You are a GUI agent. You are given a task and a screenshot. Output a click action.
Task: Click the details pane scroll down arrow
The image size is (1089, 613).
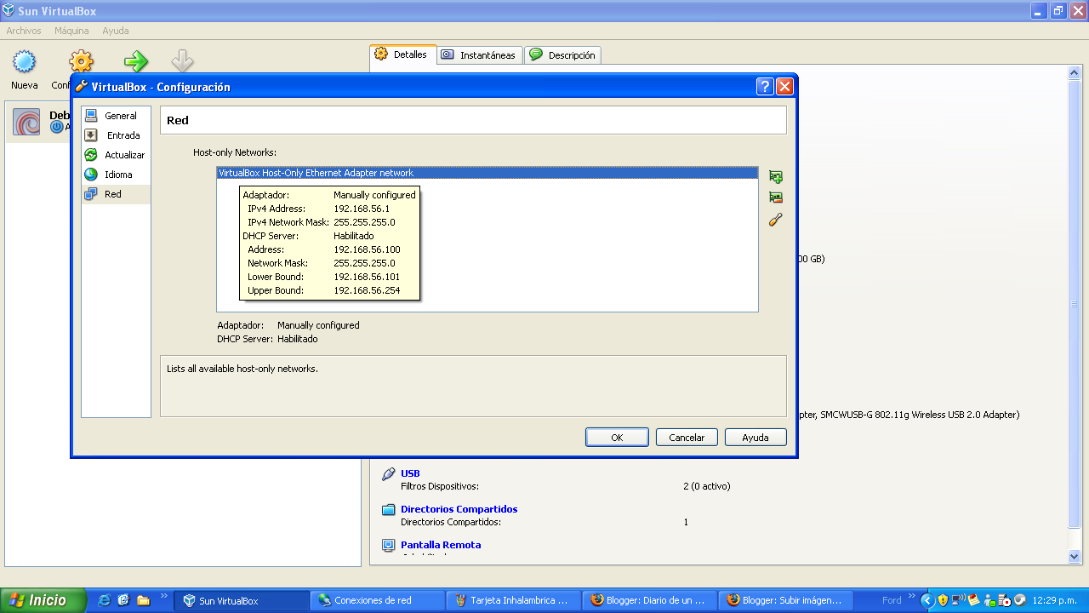pos(1074,557)
